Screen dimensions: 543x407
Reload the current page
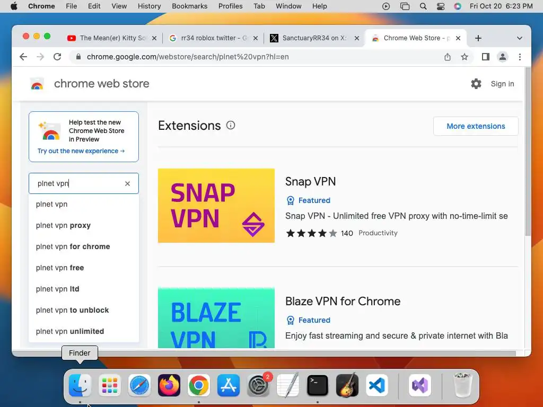click(x=57, y=57)
